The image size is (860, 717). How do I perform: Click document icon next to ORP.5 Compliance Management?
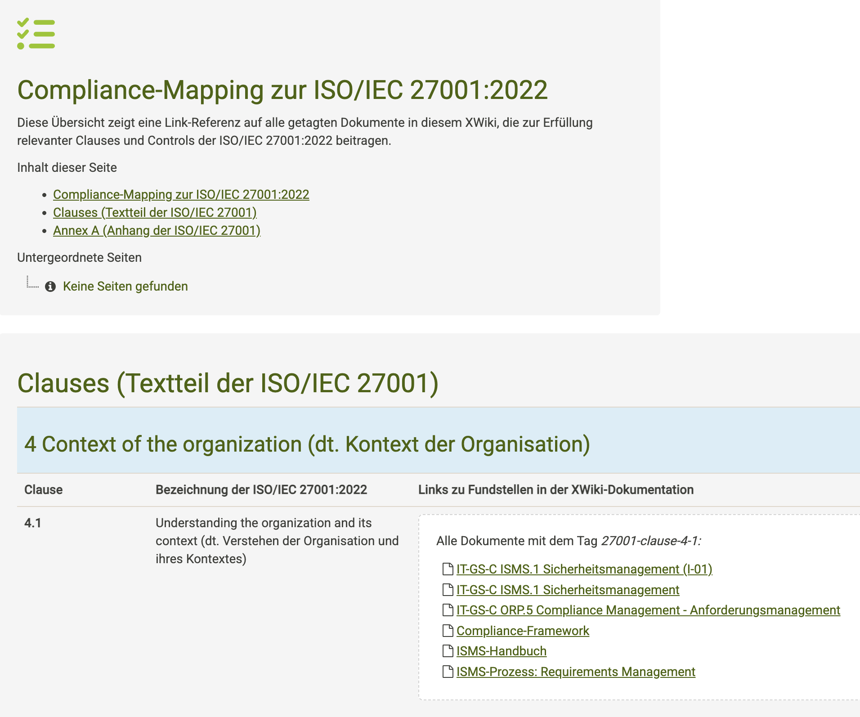coord(448,610)
